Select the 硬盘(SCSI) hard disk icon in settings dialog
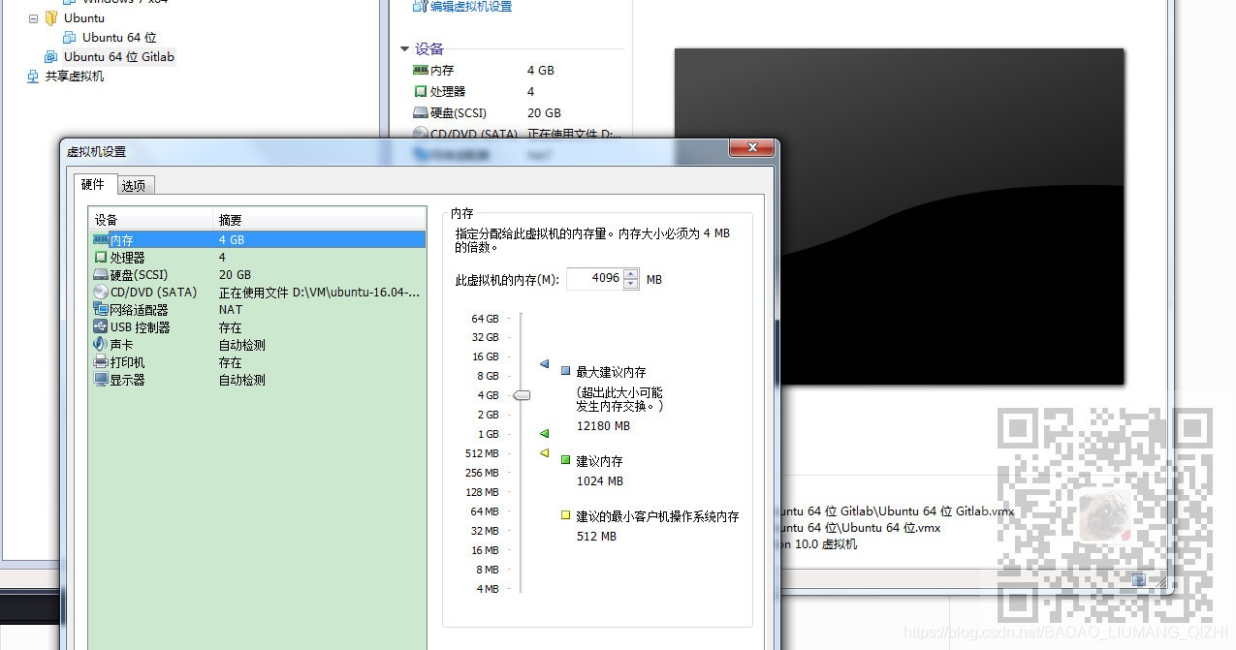Viewport: 1236px width, 650px height. click(101, 274)
